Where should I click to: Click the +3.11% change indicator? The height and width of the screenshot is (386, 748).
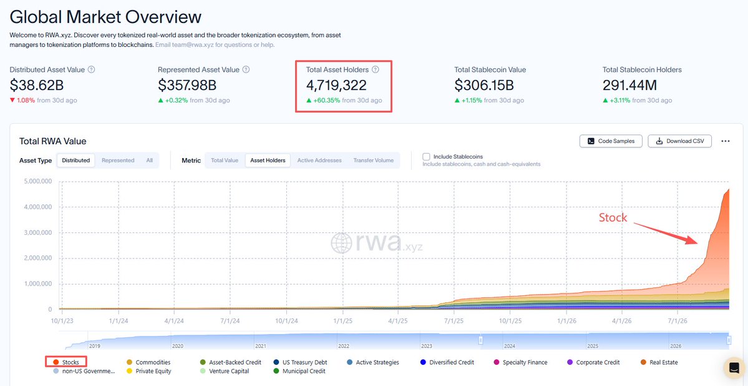coord(616,101)
